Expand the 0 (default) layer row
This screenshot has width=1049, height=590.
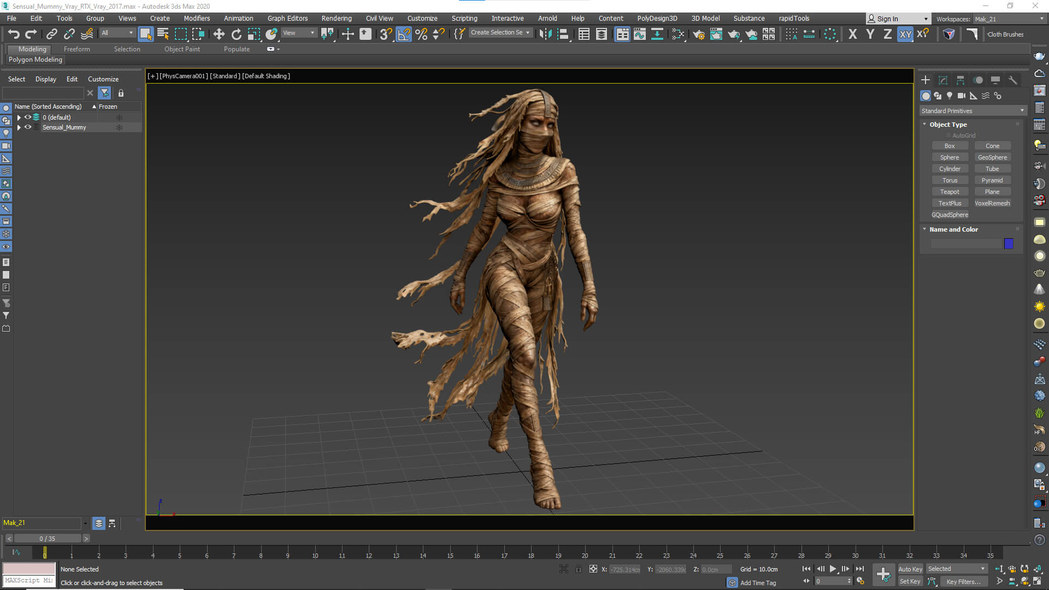click(x=19, y=117)
